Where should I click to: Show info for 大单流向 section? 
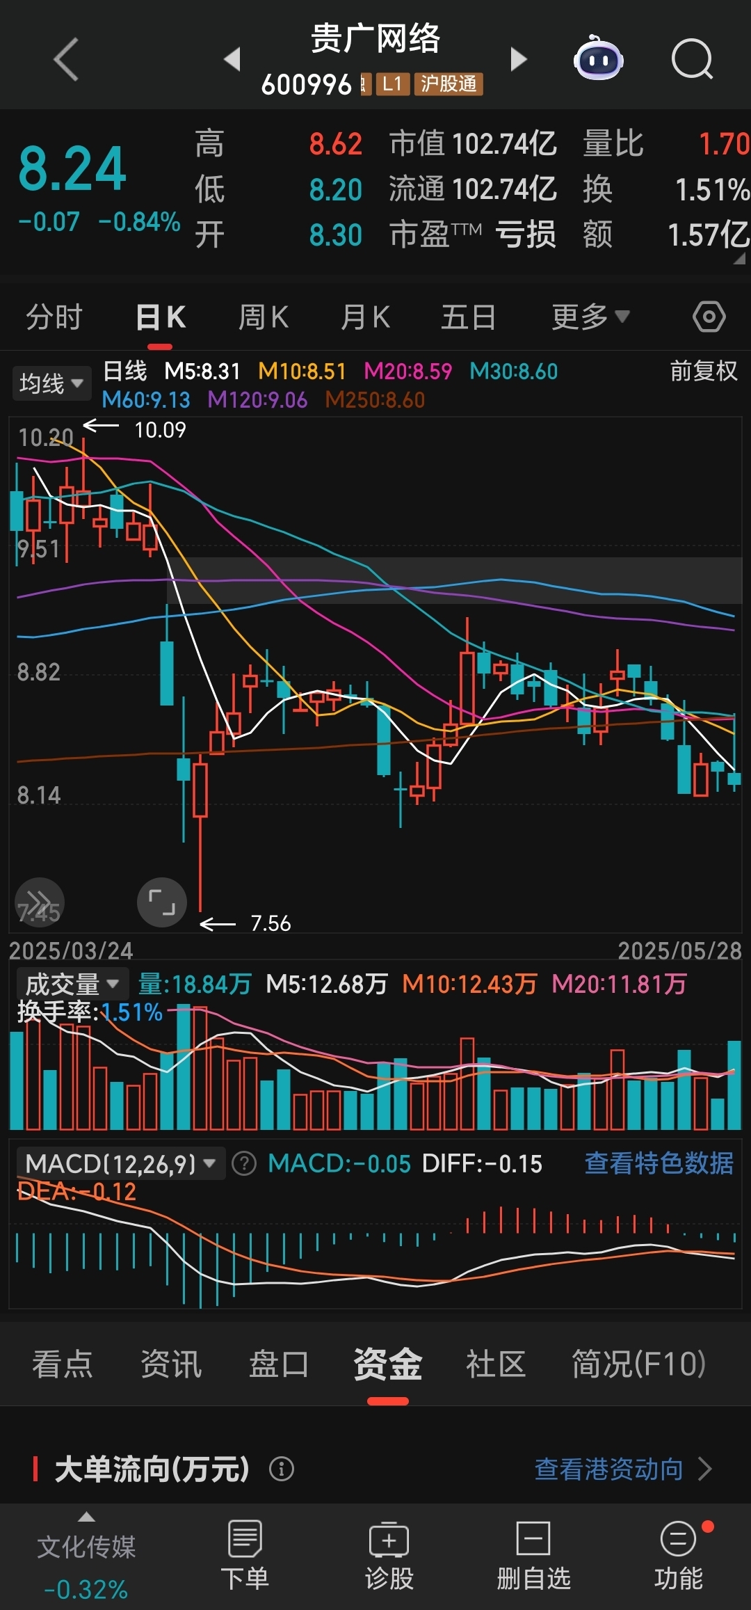282,1469
